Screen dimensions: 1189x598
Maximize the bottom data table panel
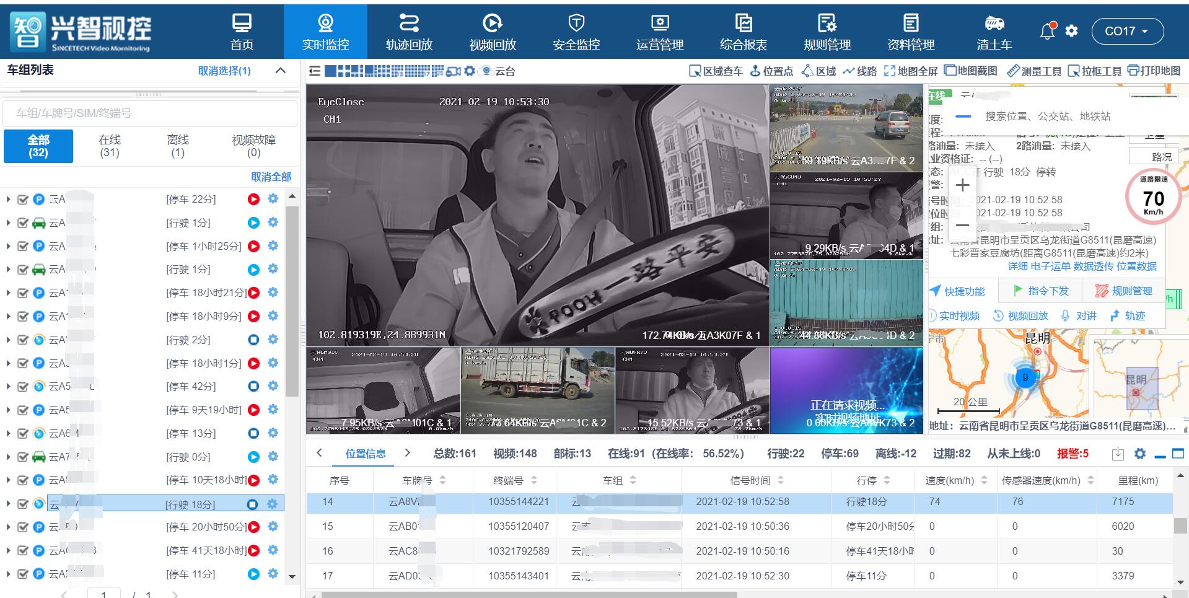coord(1178,454)
